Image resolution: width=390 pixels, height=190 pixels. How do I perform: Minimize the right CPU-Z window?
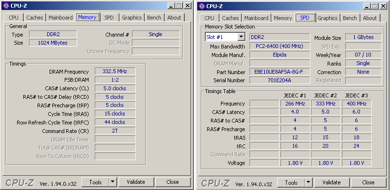(367, 6)
